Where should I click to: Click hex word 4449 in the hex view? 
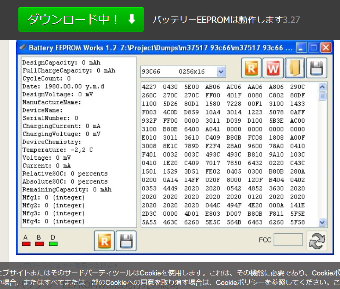click(170, 188)
